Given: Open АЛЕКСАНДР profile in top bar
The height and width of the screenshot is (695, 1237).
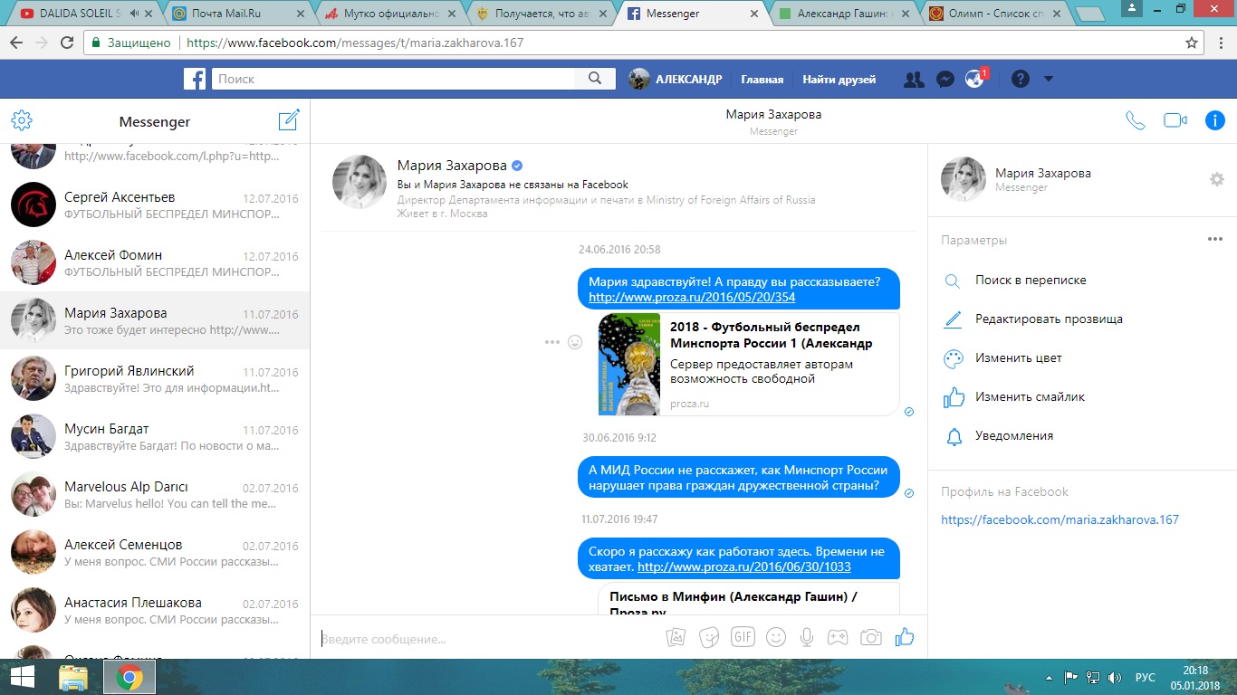Looking at the screenshot, I should click(676, 80).
